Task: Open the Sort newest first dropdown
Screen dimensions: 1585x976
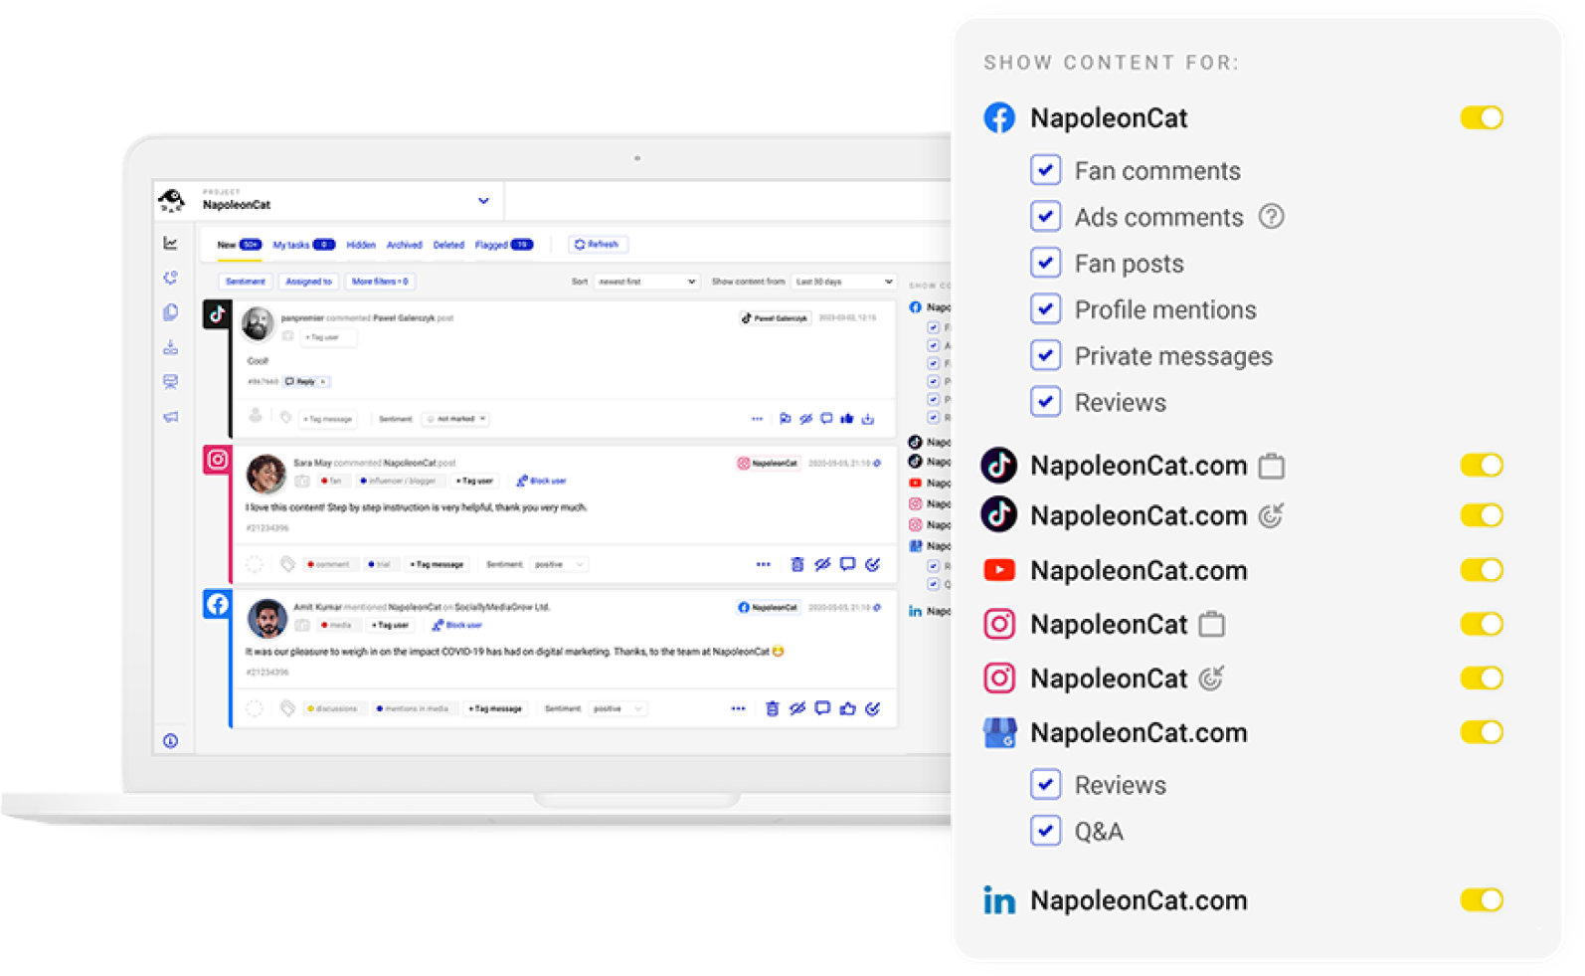Action: (646, 282)
